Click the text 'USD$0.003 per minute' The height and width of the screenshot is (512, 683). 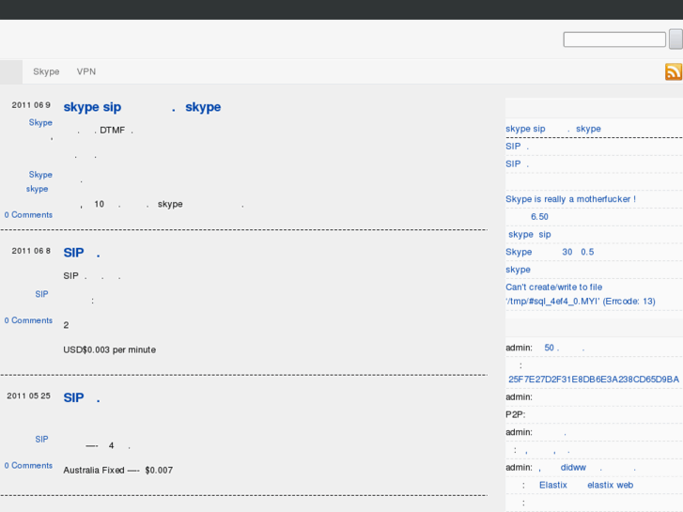pyautogui.click(x=109, y=349)
